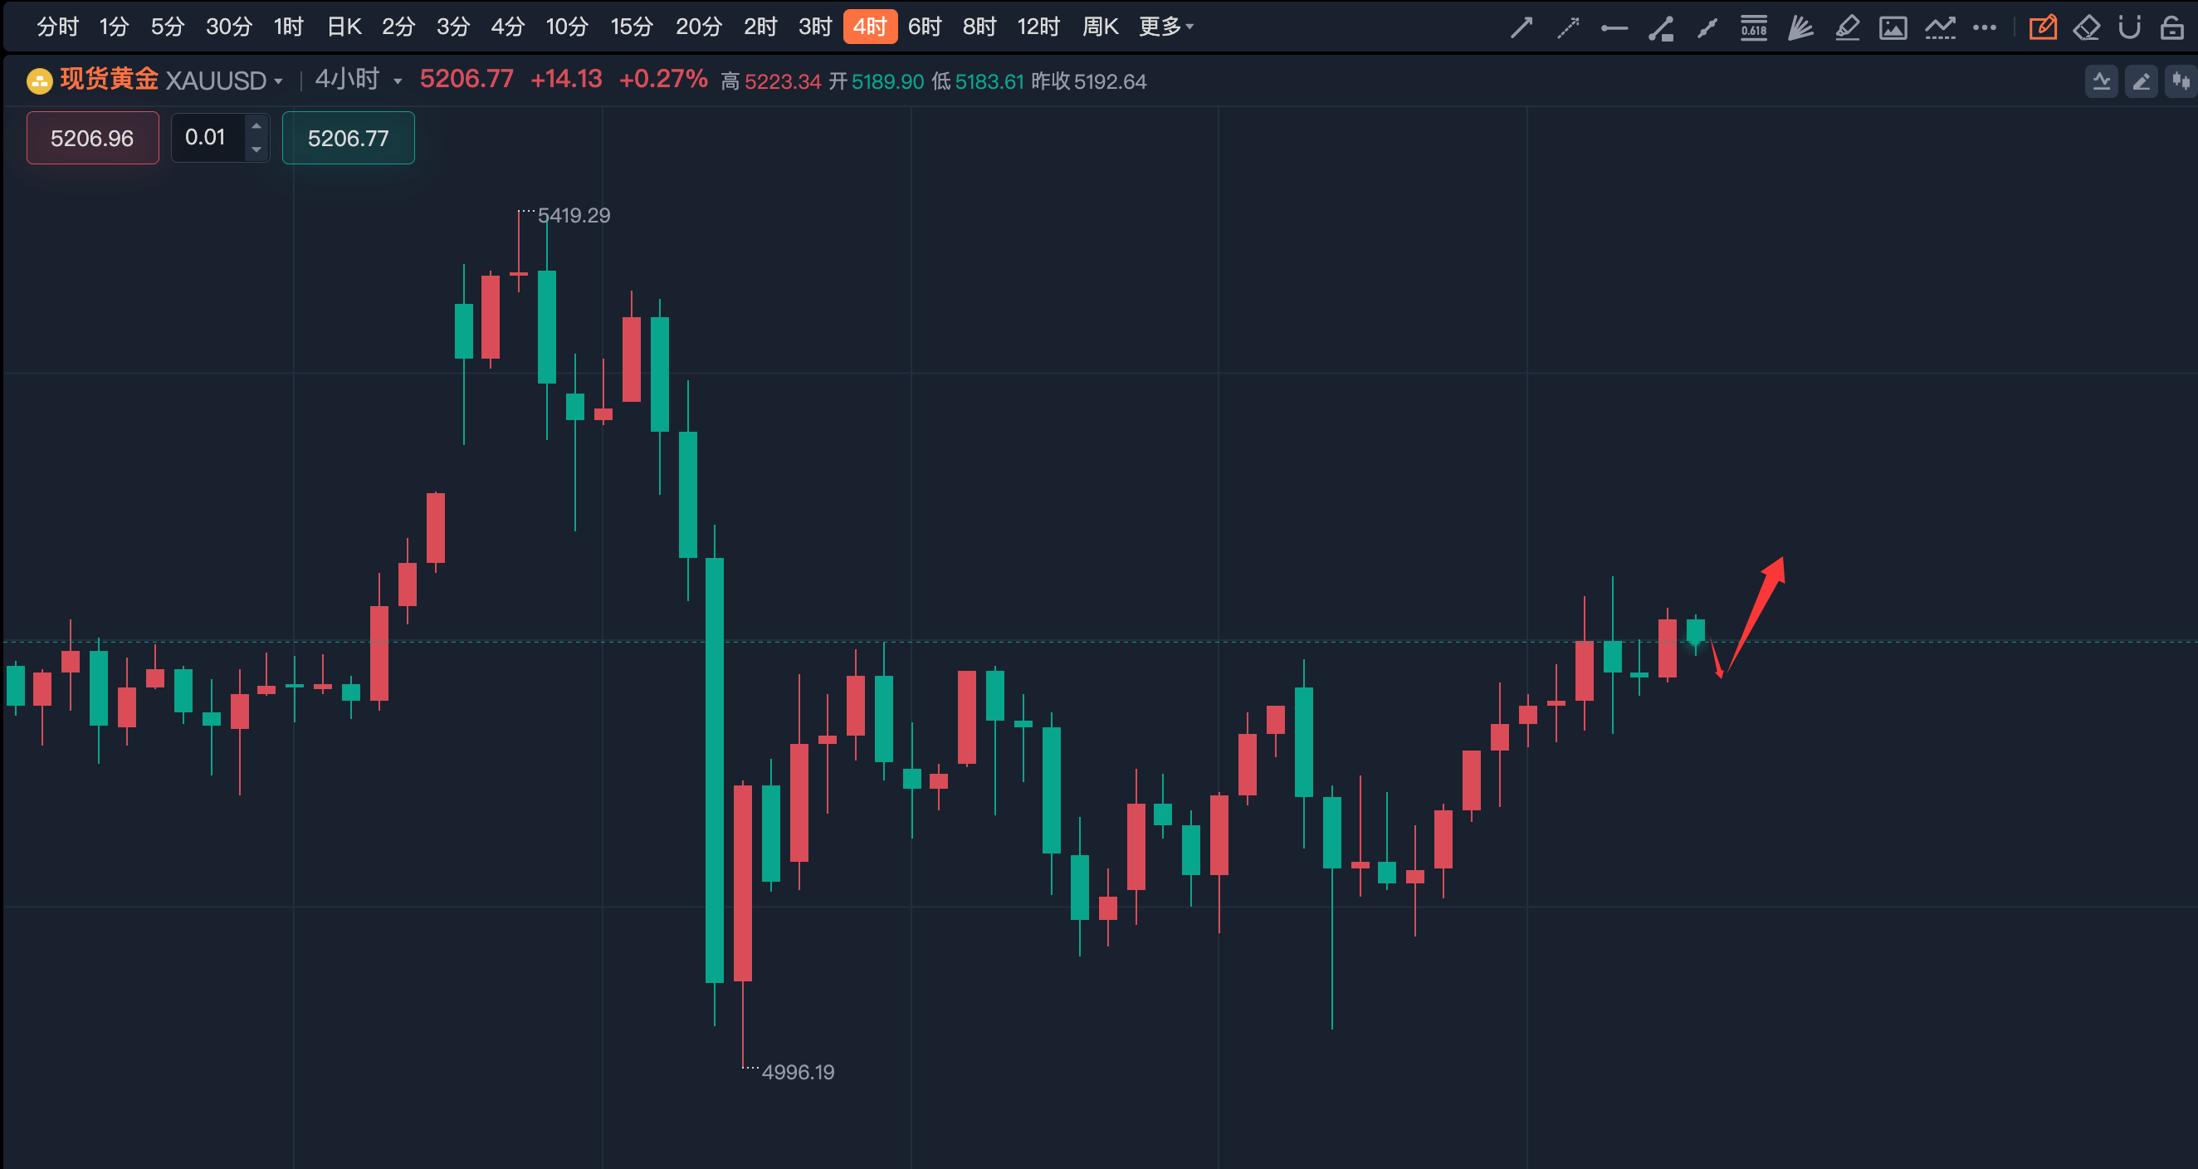This screenshot has height=1169, width=2198.
Task: Toggle the orange drawing mode button
Action: point(2042,28)
